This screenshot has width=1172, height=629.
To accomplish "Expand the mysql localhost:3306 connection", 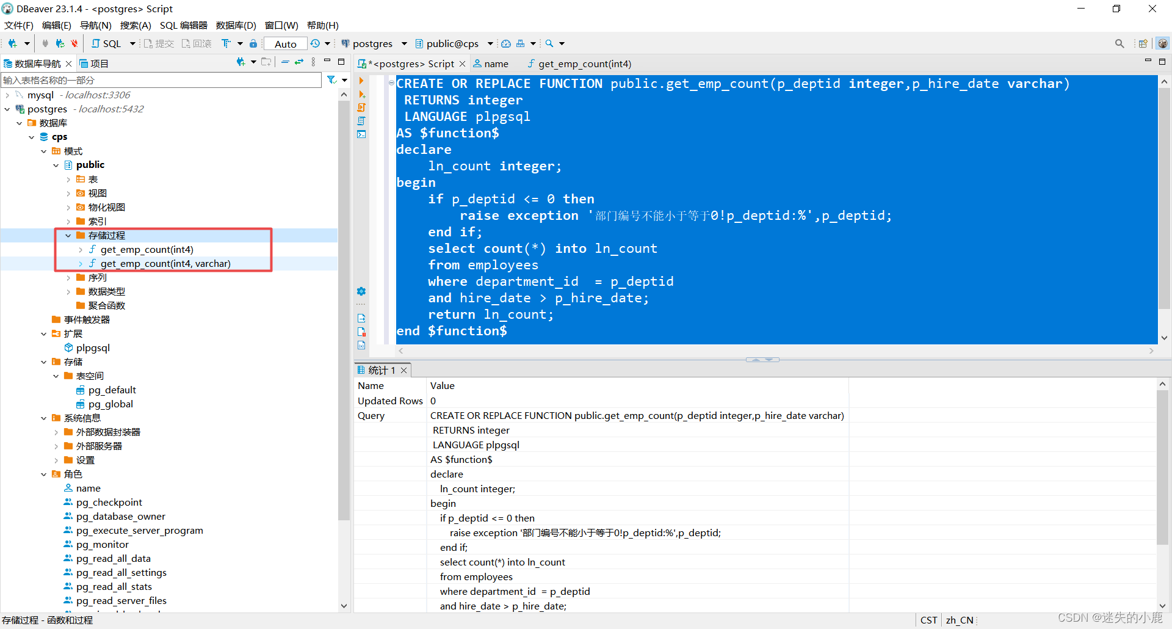I will tap(7, 95).
